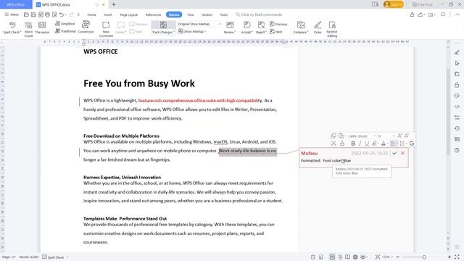
Task: Open the References tab
Action: pyautogui.click(x=153, y=14)
